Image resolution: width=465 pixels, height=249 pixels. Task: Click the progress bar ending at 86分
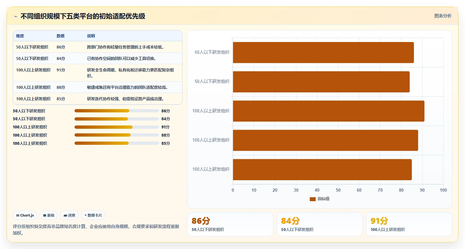click(116, 111)
